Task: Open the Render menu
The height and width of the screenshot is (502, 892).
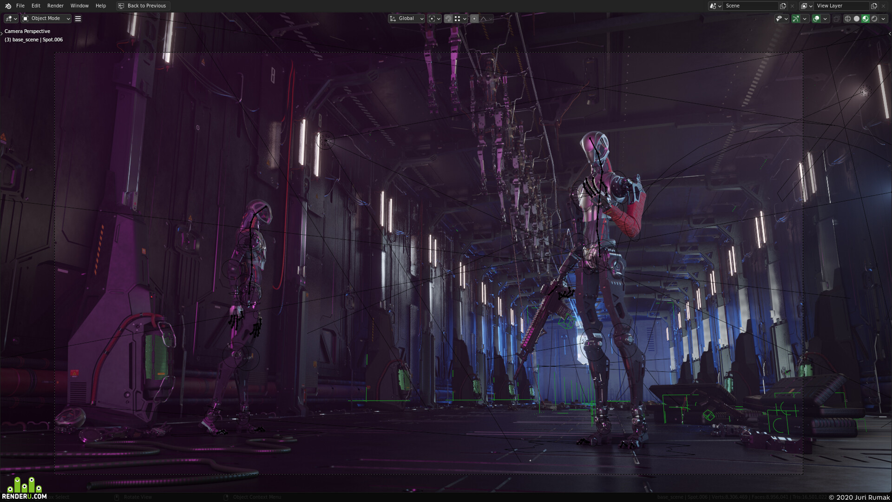Action: [55, 6]
